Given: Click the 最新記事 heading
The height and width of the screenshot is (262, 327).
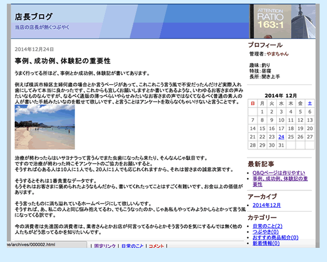Looking at the screenshot, I should click(261, 164).
